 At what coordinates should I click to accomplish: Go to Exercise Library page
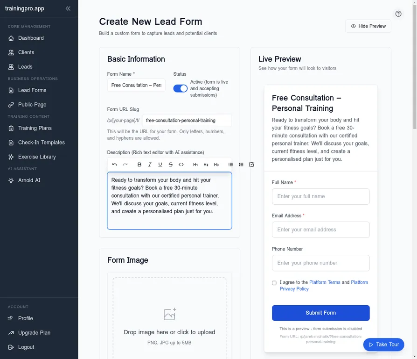tap(37, 157)
